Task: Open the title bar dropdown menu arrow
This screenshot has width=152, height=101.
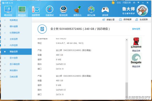Action: pos(138,2)
